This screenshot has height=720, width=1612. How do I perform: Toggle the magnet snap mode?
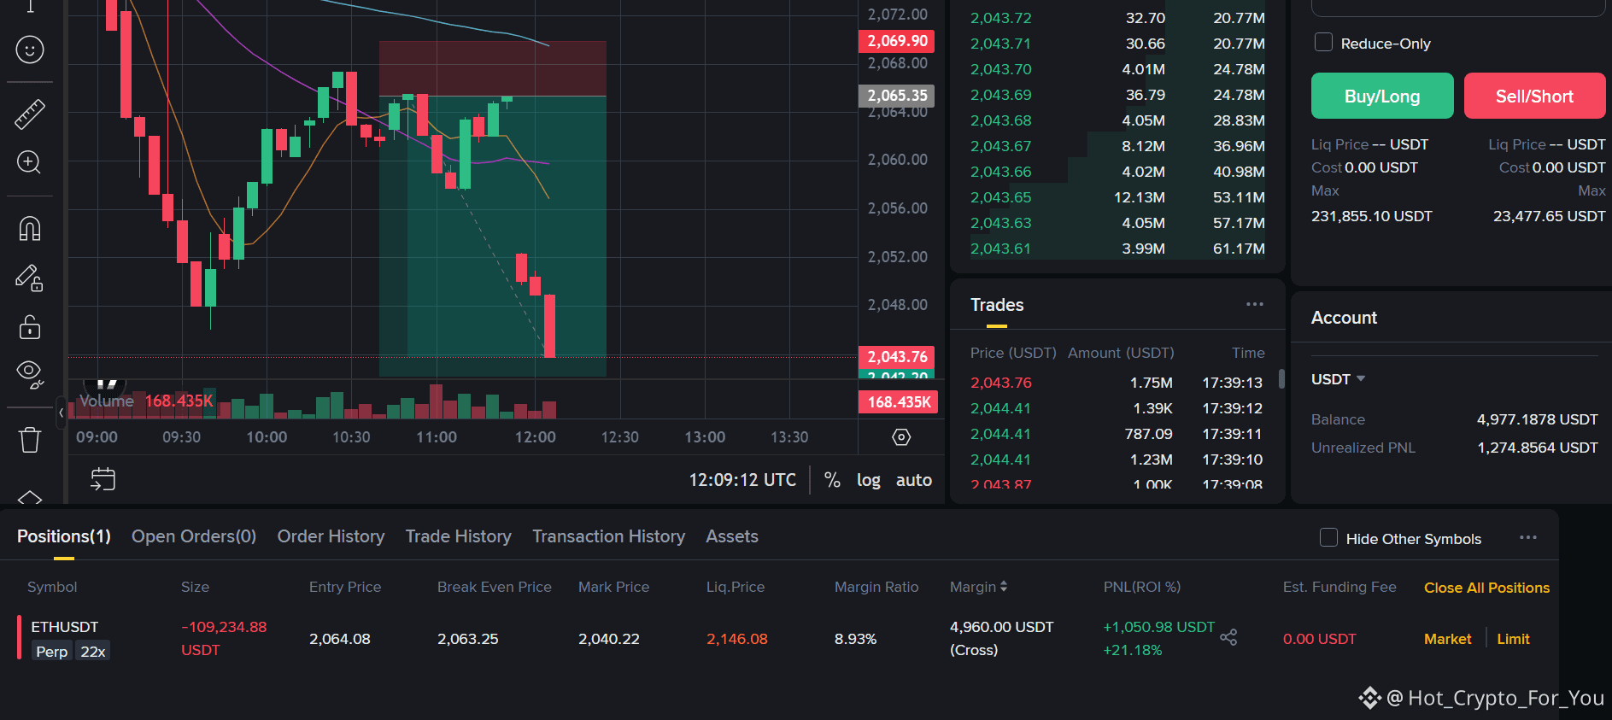click(30, 228)
